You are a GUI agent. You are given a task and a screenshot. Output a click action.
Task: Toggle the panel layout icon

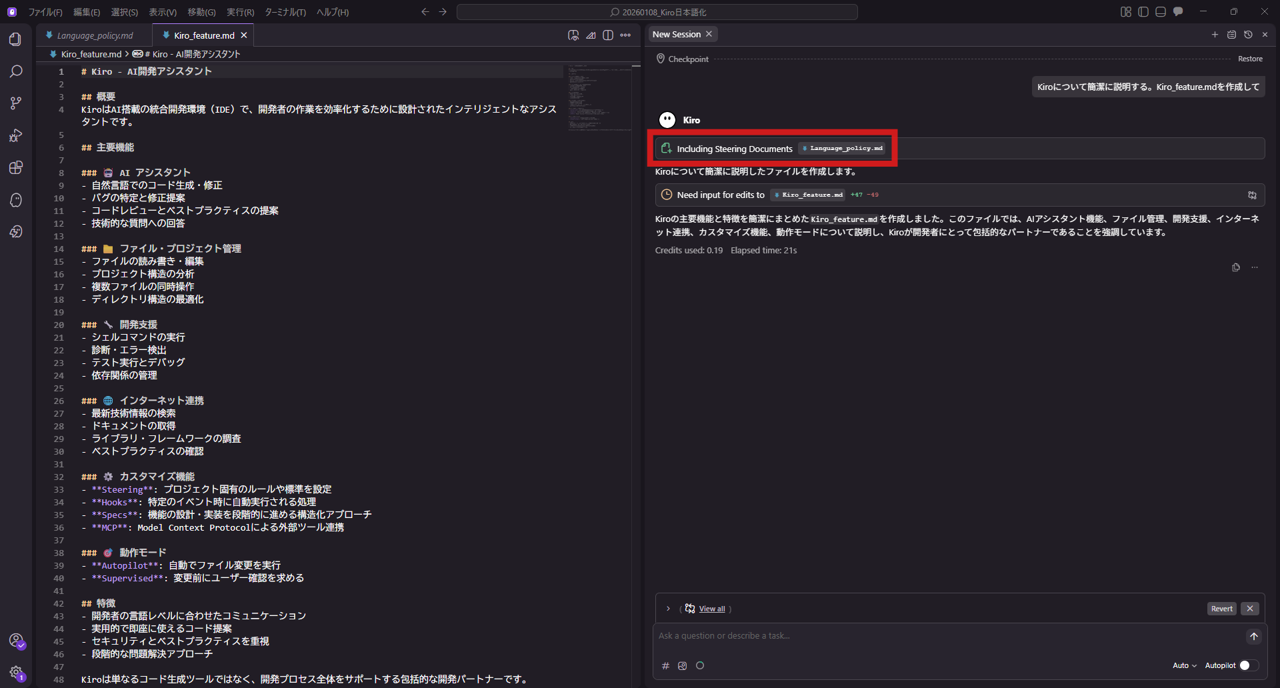[1160, 11]
